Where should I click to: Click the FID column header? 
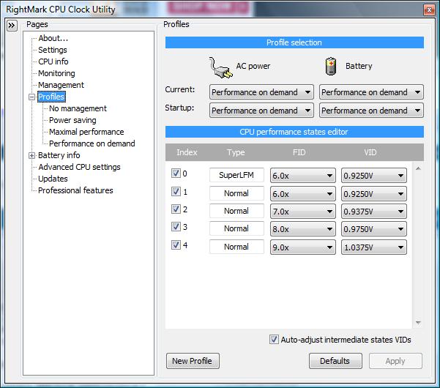[x=299, y=152]
